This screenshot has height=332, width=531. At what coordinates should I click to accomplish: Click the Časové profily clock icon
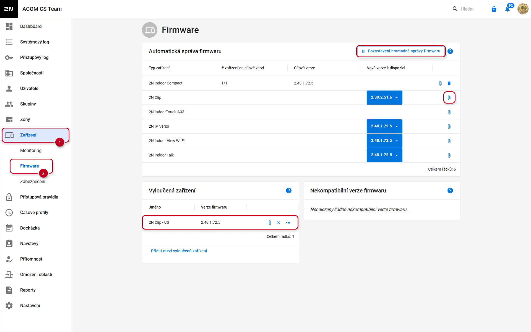tap(9, 213)
